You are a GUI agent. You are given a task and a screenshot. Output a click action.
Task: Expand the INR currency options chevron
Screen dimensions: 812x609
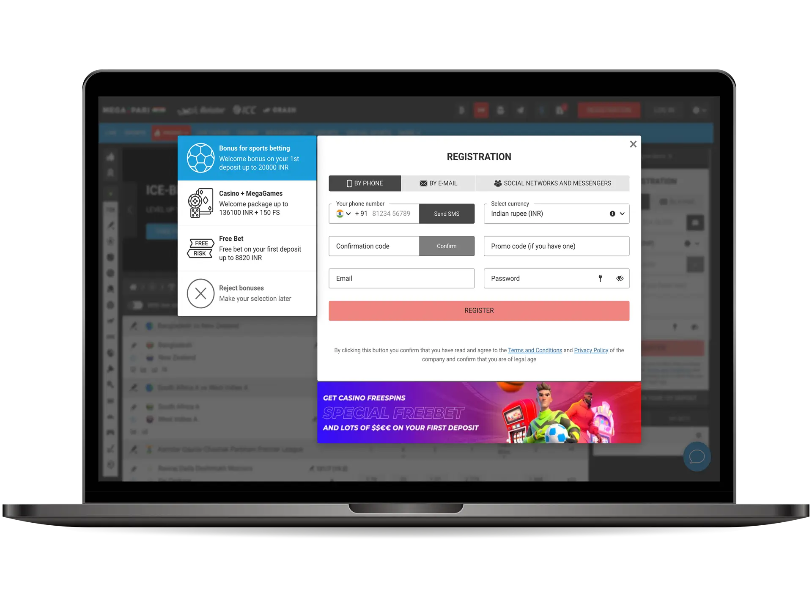(623, 214)
